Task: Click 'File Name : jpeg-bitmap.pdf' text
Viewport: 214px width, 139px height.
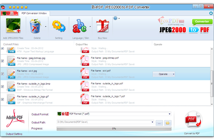Action: click(x=105, y=58)
